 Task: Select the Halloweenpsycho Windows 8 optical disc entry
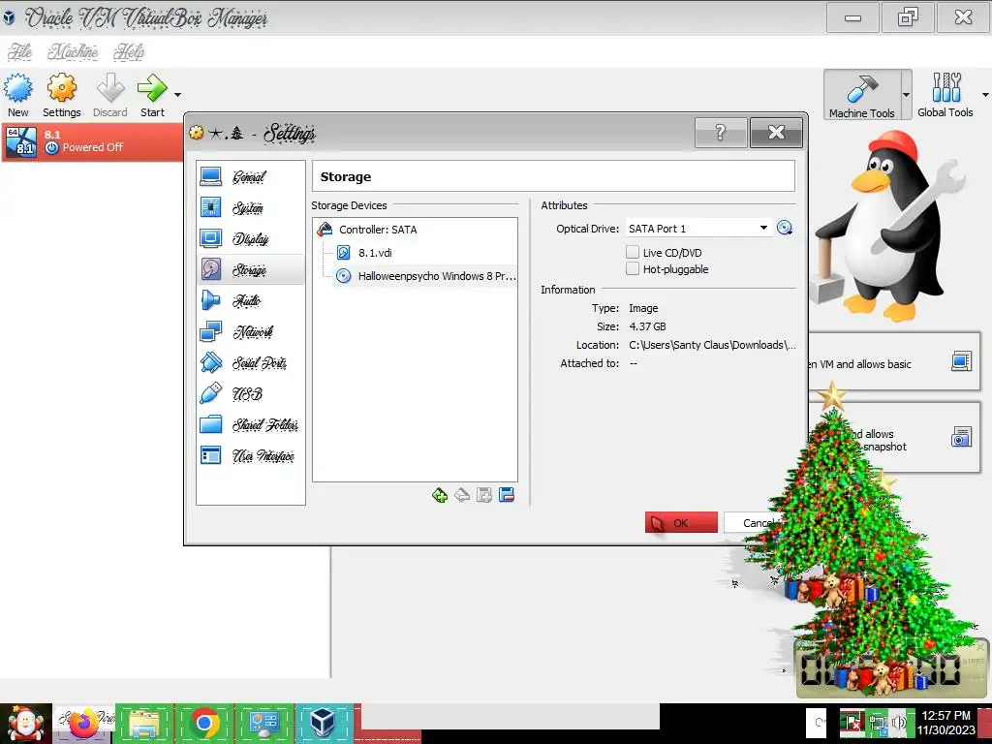point(425,276)
